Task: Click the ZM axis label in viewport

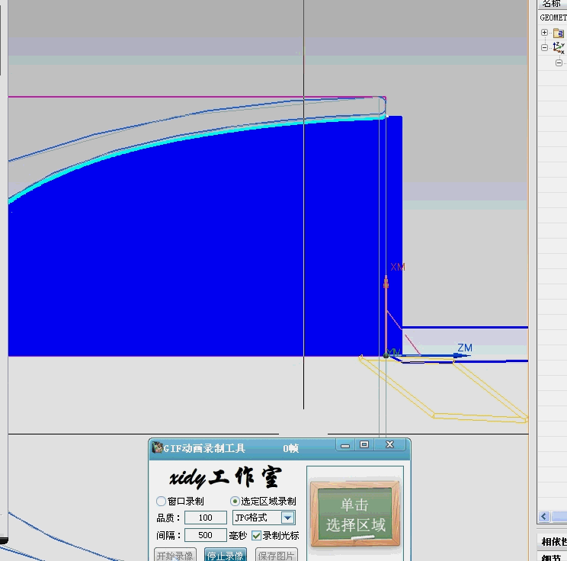Action: (x=465, y=348)
